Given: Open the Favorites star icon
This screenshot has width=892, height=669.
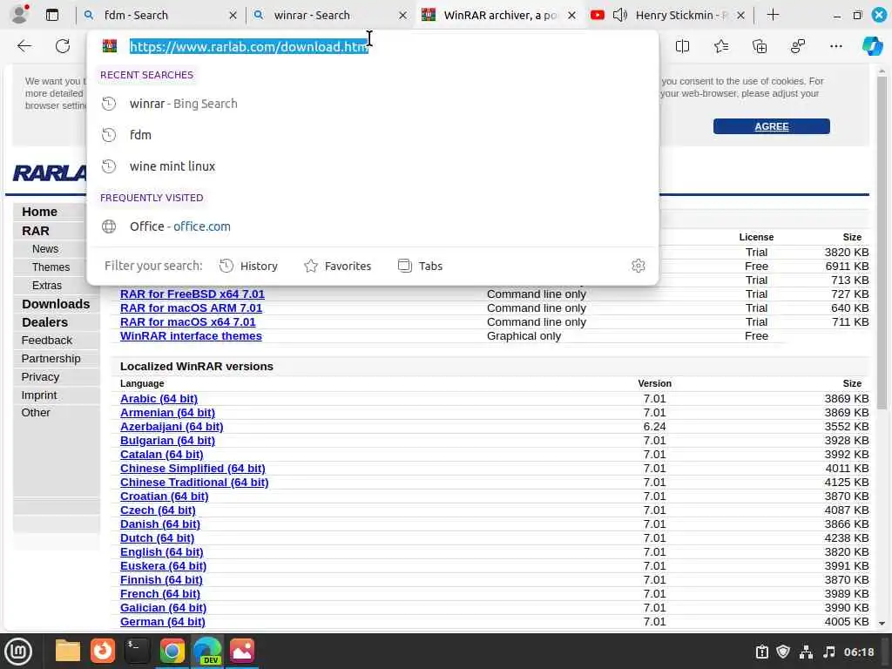Looking at the screenshot, I should (x=720, y=46).
